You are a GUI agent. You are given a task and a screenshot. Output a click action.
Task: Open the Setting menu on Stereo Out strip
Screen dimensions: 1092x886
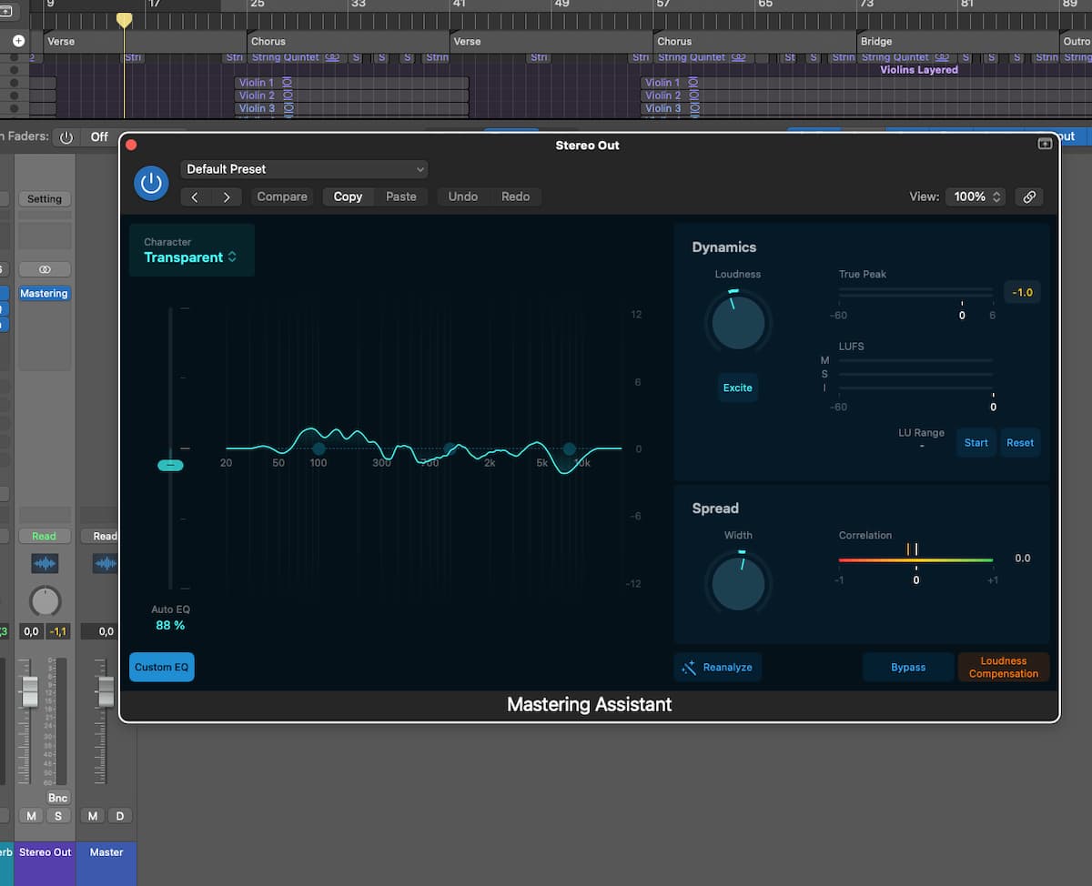[45, 199]
